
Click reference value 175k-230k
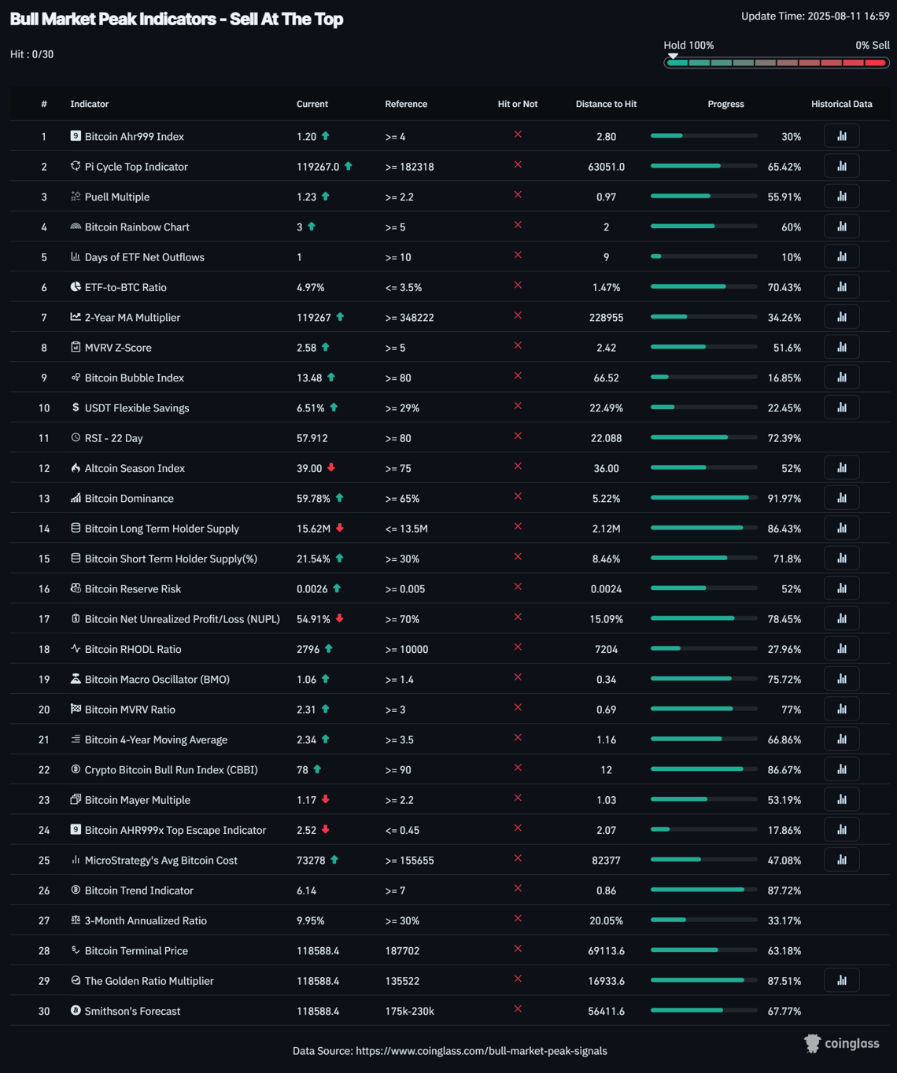[x=409, y=1012]
